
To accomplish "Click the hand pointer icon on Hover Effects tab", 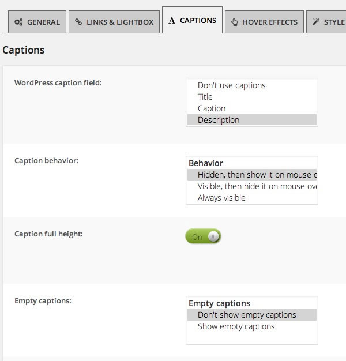I will coord(234,22).
